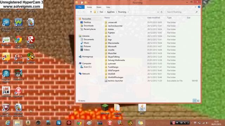
Task: Open the .minecraft folder
Action: pyautogui.click(x=112, y=22)
